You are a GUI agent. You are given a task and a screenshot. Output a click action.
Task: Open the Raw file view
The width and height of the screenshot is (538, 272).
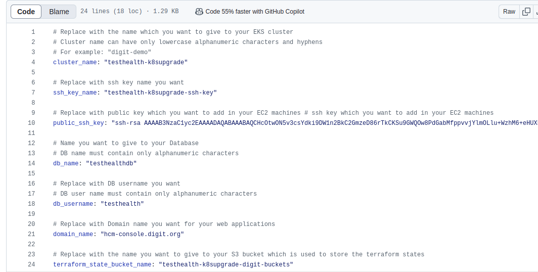[509, 12]
